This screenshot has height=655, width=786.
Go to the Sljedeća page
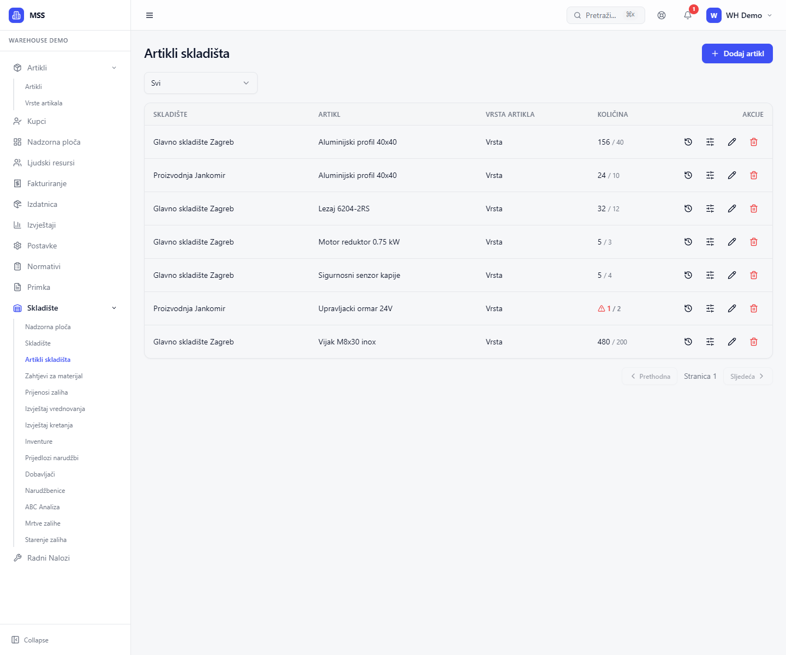tap(747, 376)
